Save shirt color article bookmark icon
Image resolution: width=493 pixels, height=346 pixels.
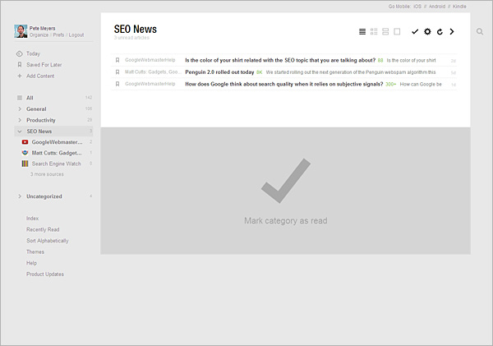pos(117,60)
